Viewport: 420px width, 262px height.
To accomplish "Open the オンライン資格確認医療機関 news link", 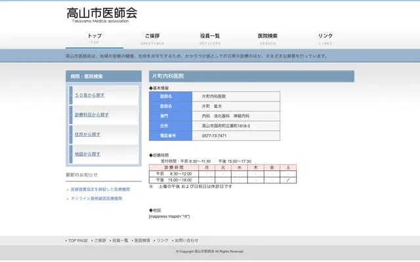I will (96, 198).
